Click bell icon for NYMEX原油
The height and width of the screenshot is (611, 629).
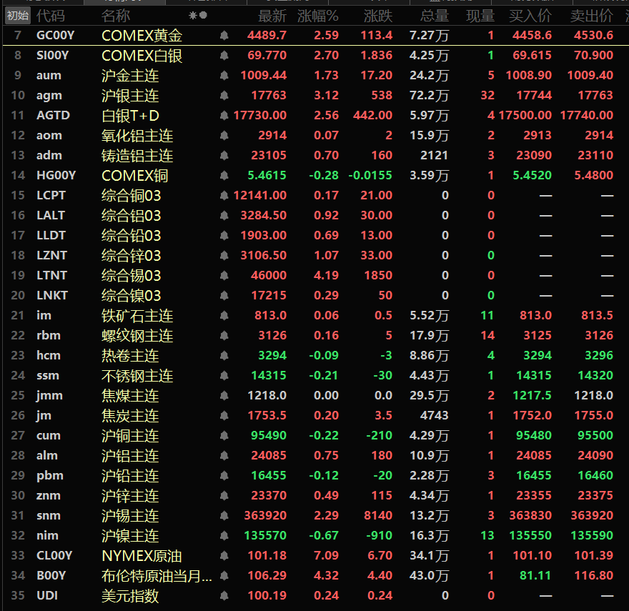point(224,556)
